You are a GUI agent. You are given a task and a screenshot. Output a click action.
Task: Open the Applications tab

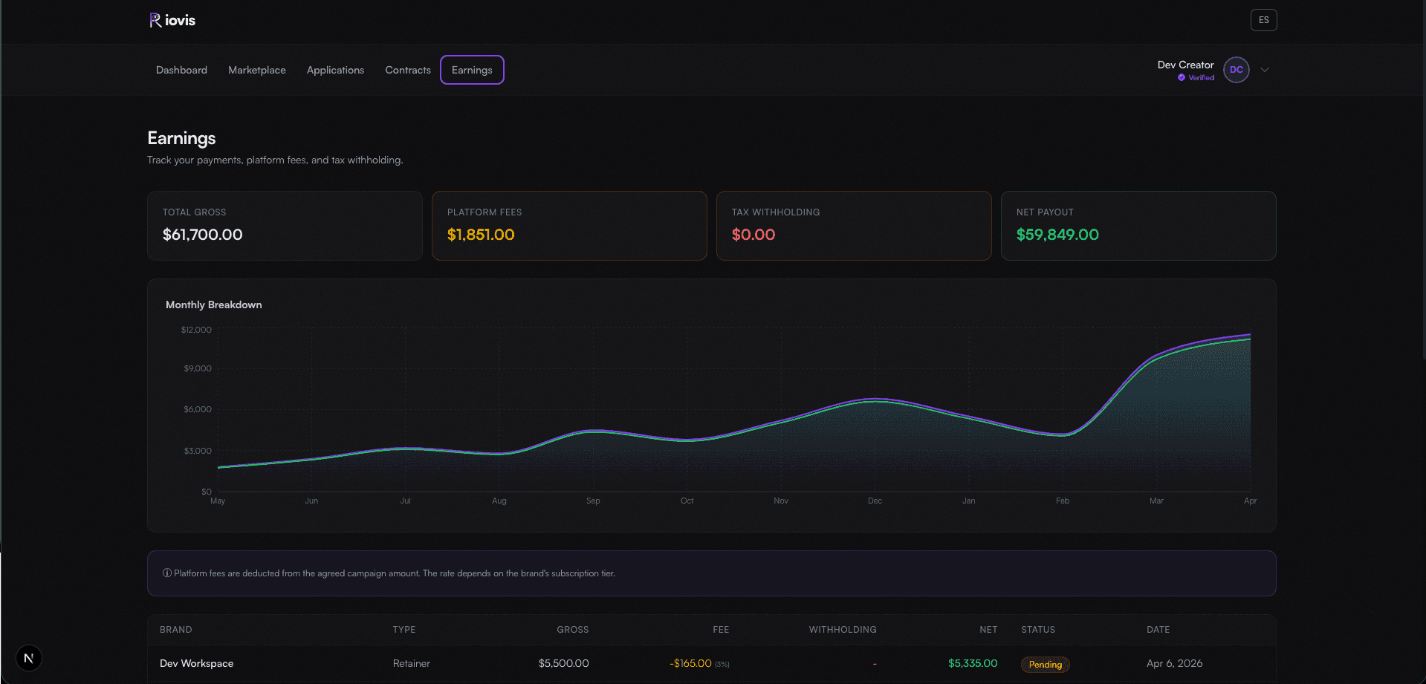click(x=335, y=70)
